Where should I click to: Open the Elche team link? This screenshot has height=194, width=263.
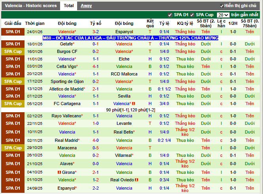(x=124, y=59)
